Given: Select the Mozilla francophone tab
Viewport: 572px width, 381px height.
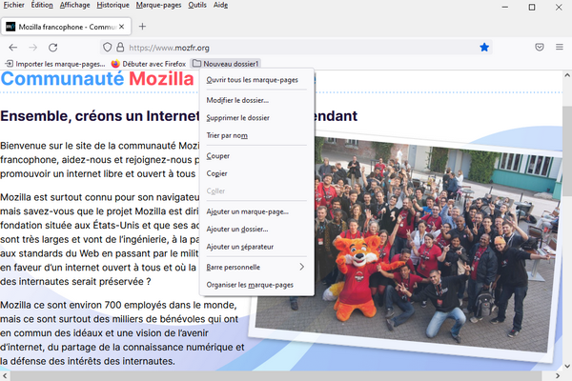Looking at the screenshot, I should [x=66, y=27].
